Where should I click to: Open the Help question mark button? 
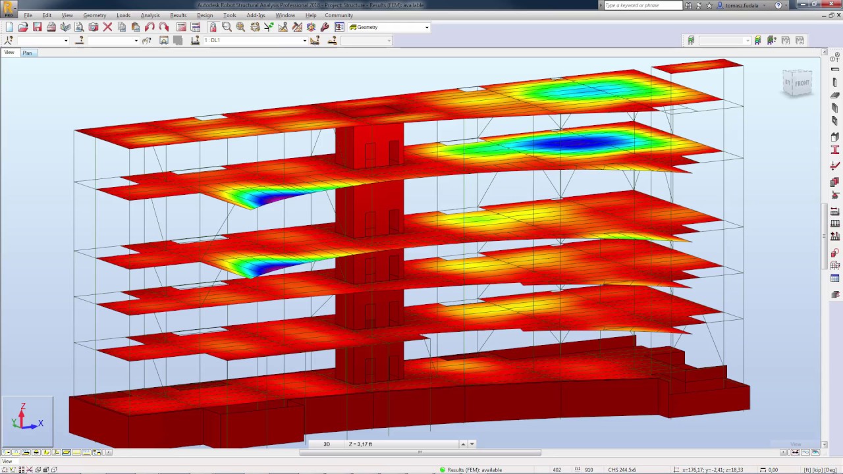778,5
